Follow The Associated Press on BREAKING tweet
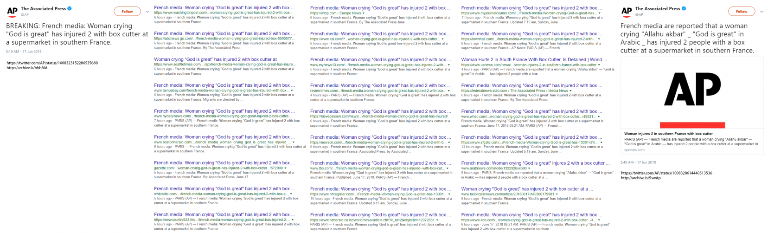Screen dimensions: 768x233 click(x=127, y=11)
